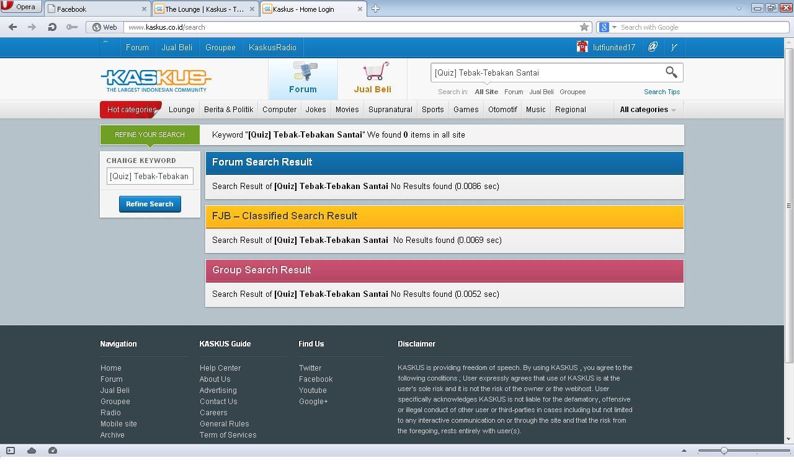Bookmark this page with the star icon
The height and width of the screenshot is (476, 794).
[x=584, y=27]
